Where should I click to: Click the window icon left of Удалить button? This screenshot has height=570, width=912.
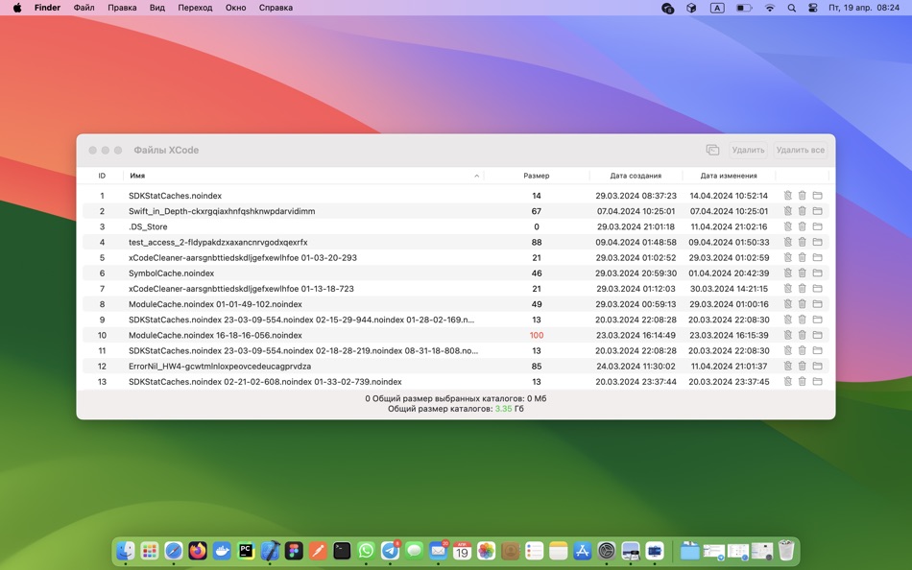coord(712,150)
